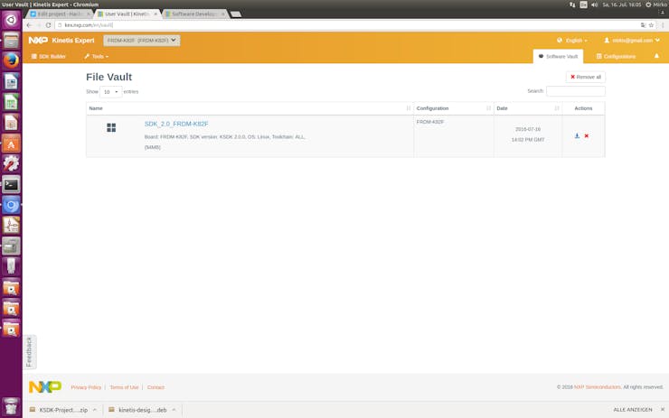This screenshot has height=418, width=669.
Task: Open System Settings from dock
Action: click(x=11, y=164)
